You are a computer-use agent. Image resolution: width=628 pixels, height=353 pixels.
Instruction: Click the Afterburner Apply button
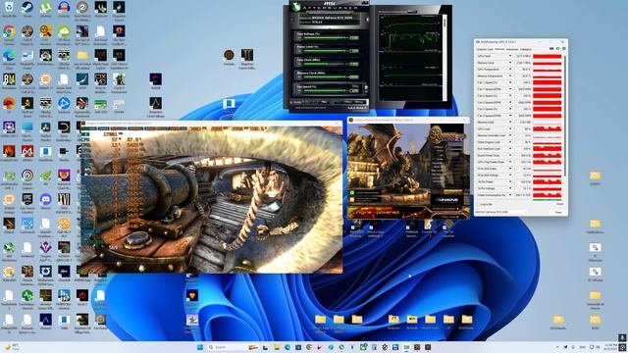pyautogui.click(x=339, y=102)
